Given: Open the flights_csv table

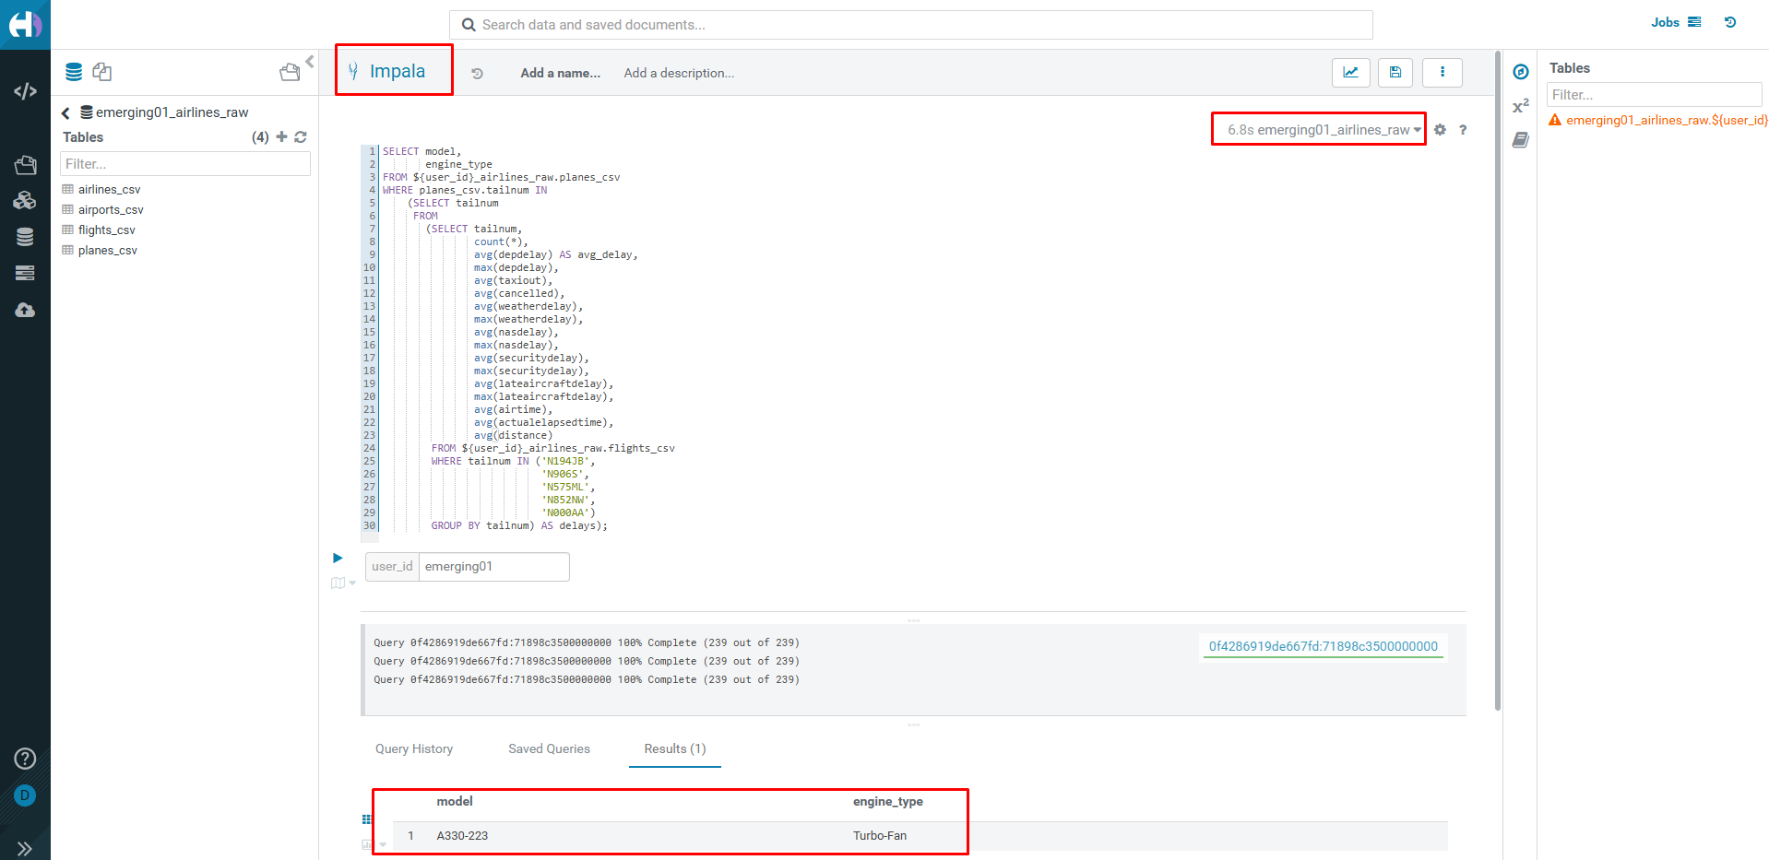Looking at the screenshot, I should [106, 230].
